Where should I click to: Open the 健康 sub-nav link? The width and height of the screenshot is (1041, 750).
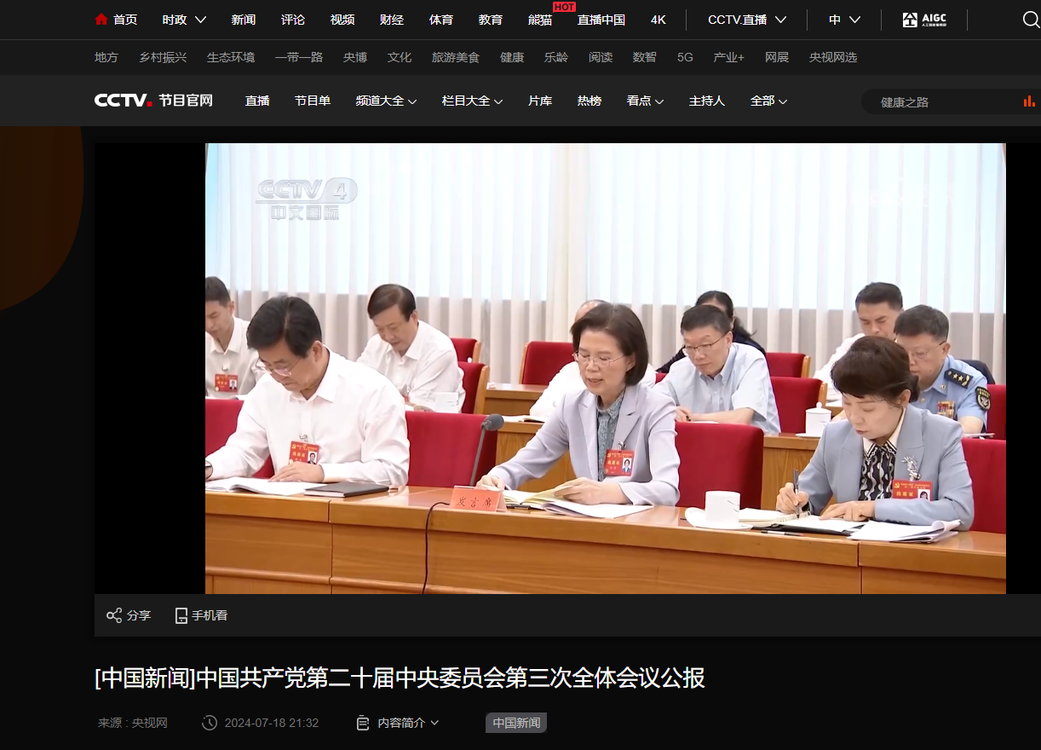click(512, 57)
